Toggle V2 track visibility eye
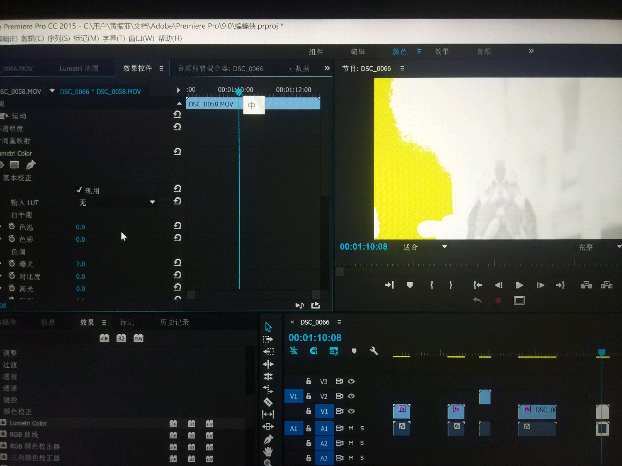This screenshot has height=466, width=622. [351, 396]
